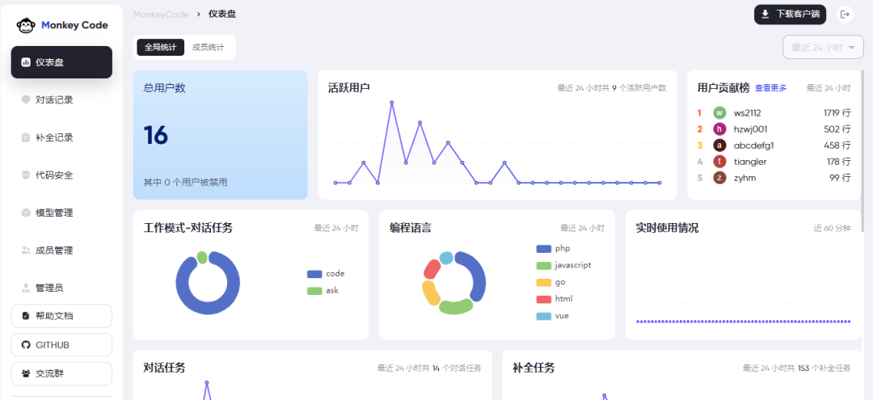Go to 代码安全 page
The height and width of the screenshot is (400, 873).
coord(61,175)
